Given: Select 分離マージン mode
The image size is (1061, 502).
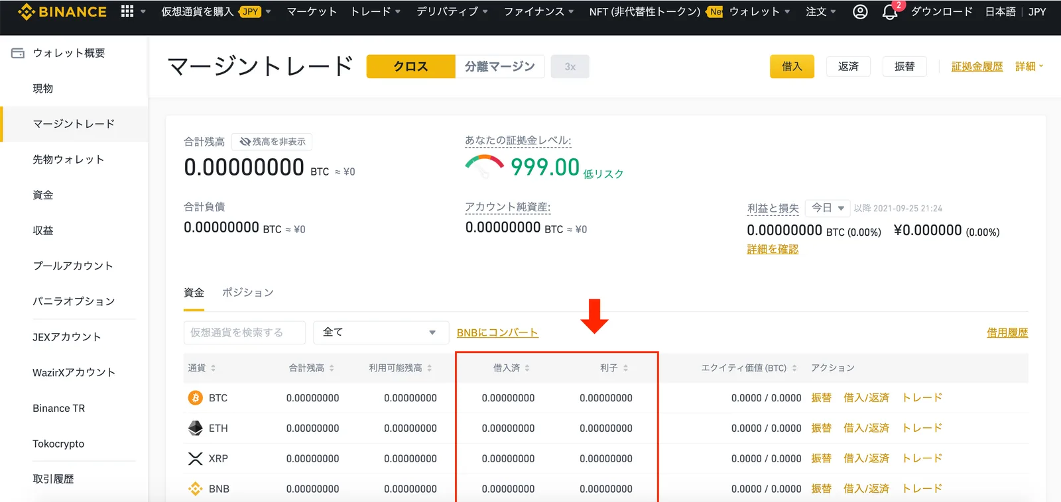Looking at the screenshot, I should [500, 66].
